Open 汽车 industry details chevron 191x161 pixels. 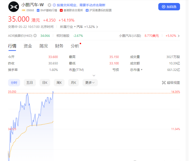click(x=97, y=27)
